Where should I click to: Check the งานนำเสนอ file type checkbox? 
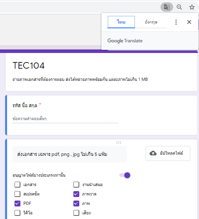(76, 184)
